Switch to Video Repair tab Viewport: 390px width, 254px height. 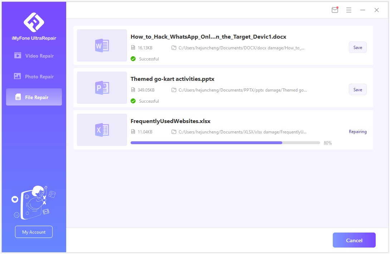click(34, 56)
